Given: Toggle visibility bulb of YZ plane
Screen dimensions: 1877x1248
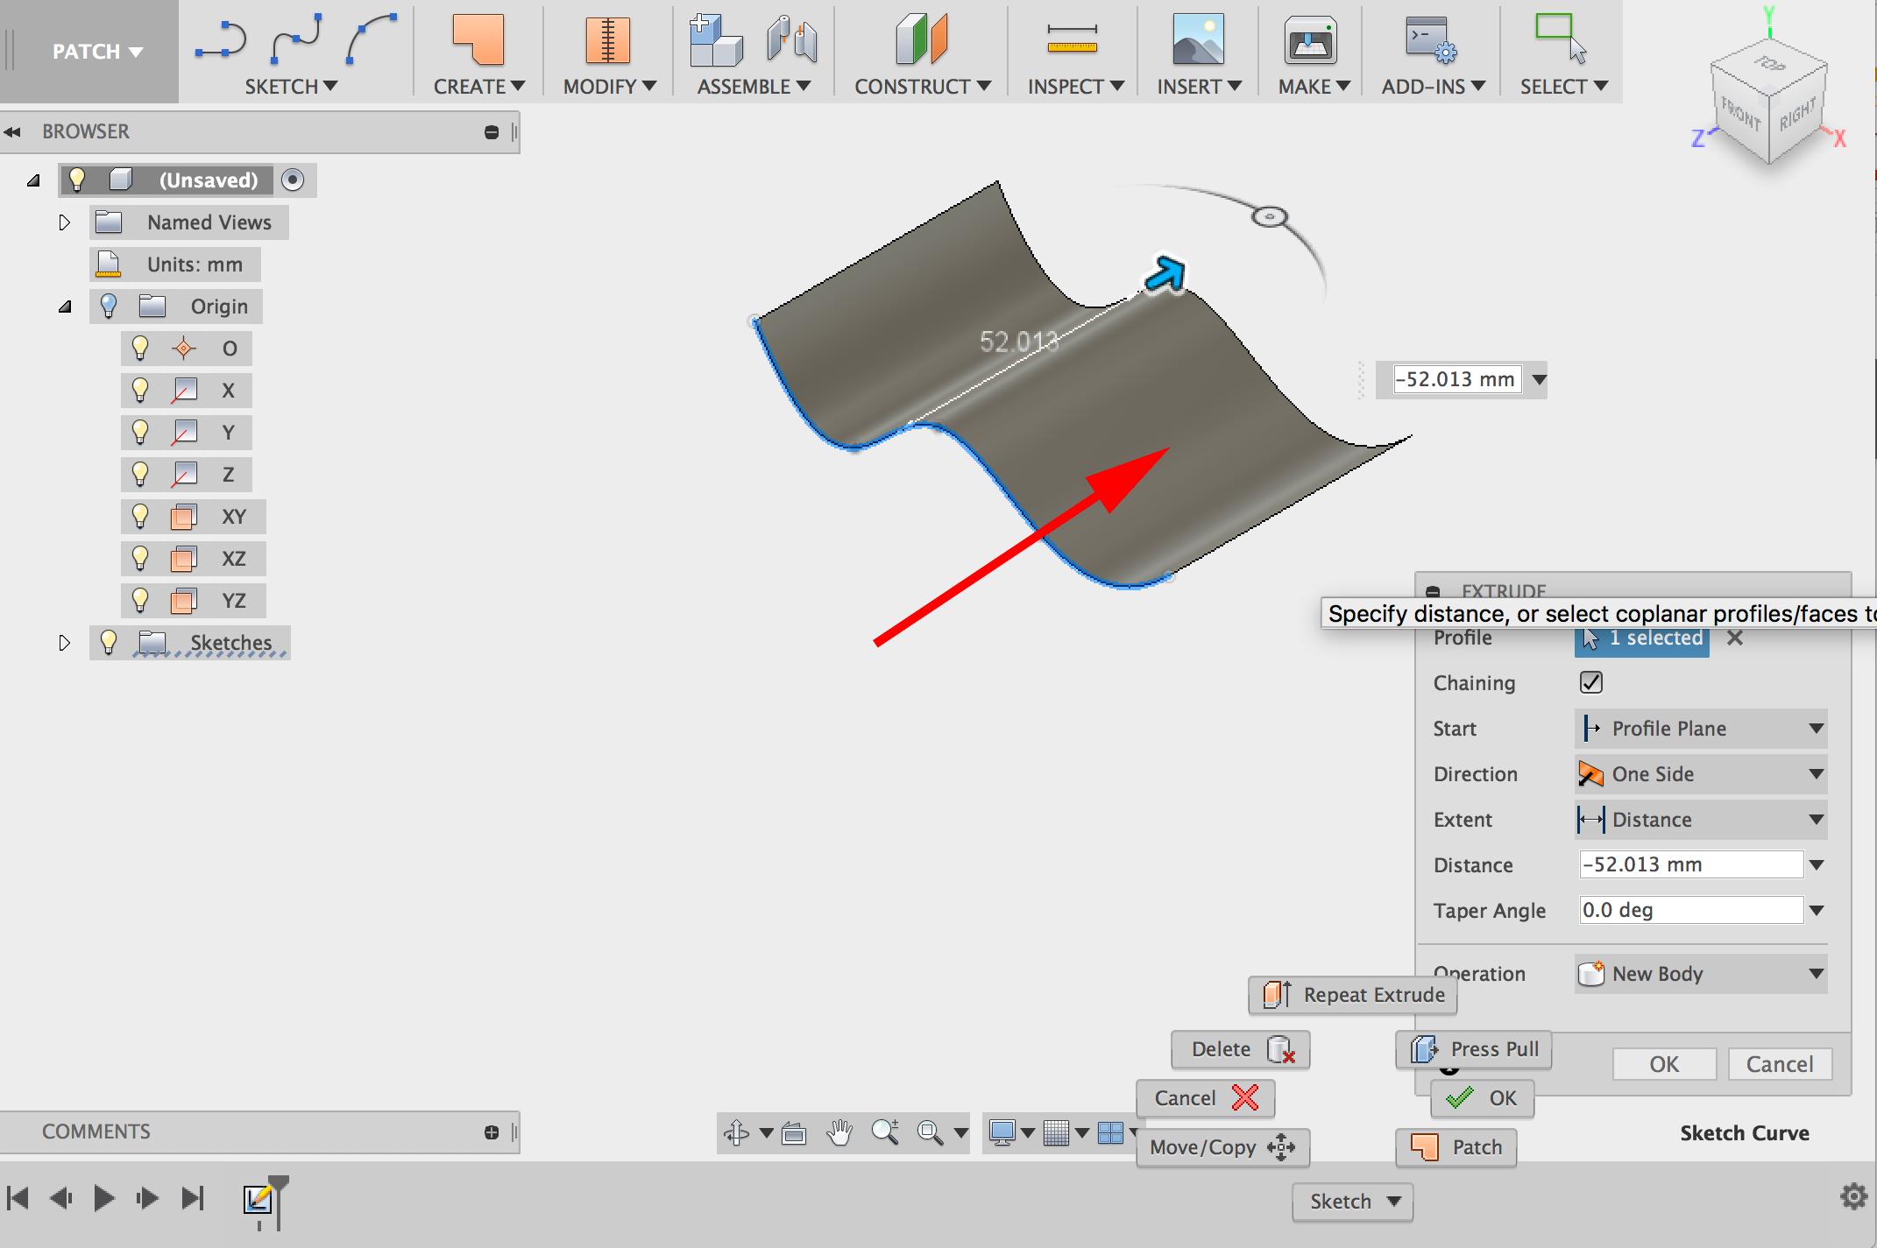Looking at the screenshot, I should pyautogui.click(x=140, y=600).
